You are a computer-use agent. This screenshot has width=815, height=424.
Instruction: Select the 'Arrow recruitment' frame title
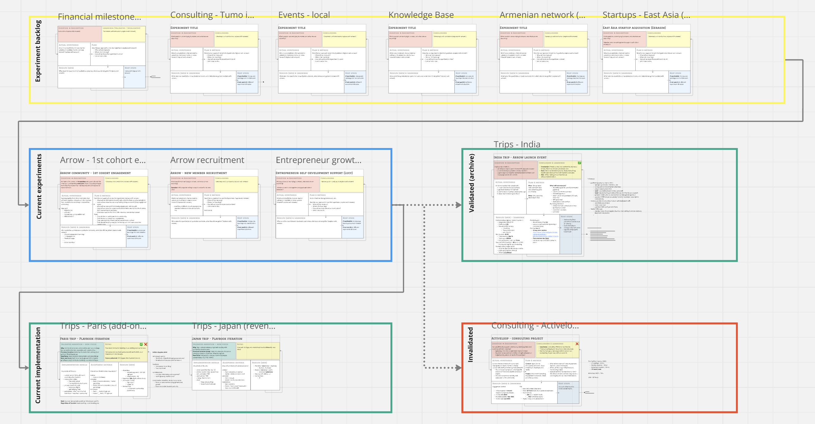pos(207,160)
